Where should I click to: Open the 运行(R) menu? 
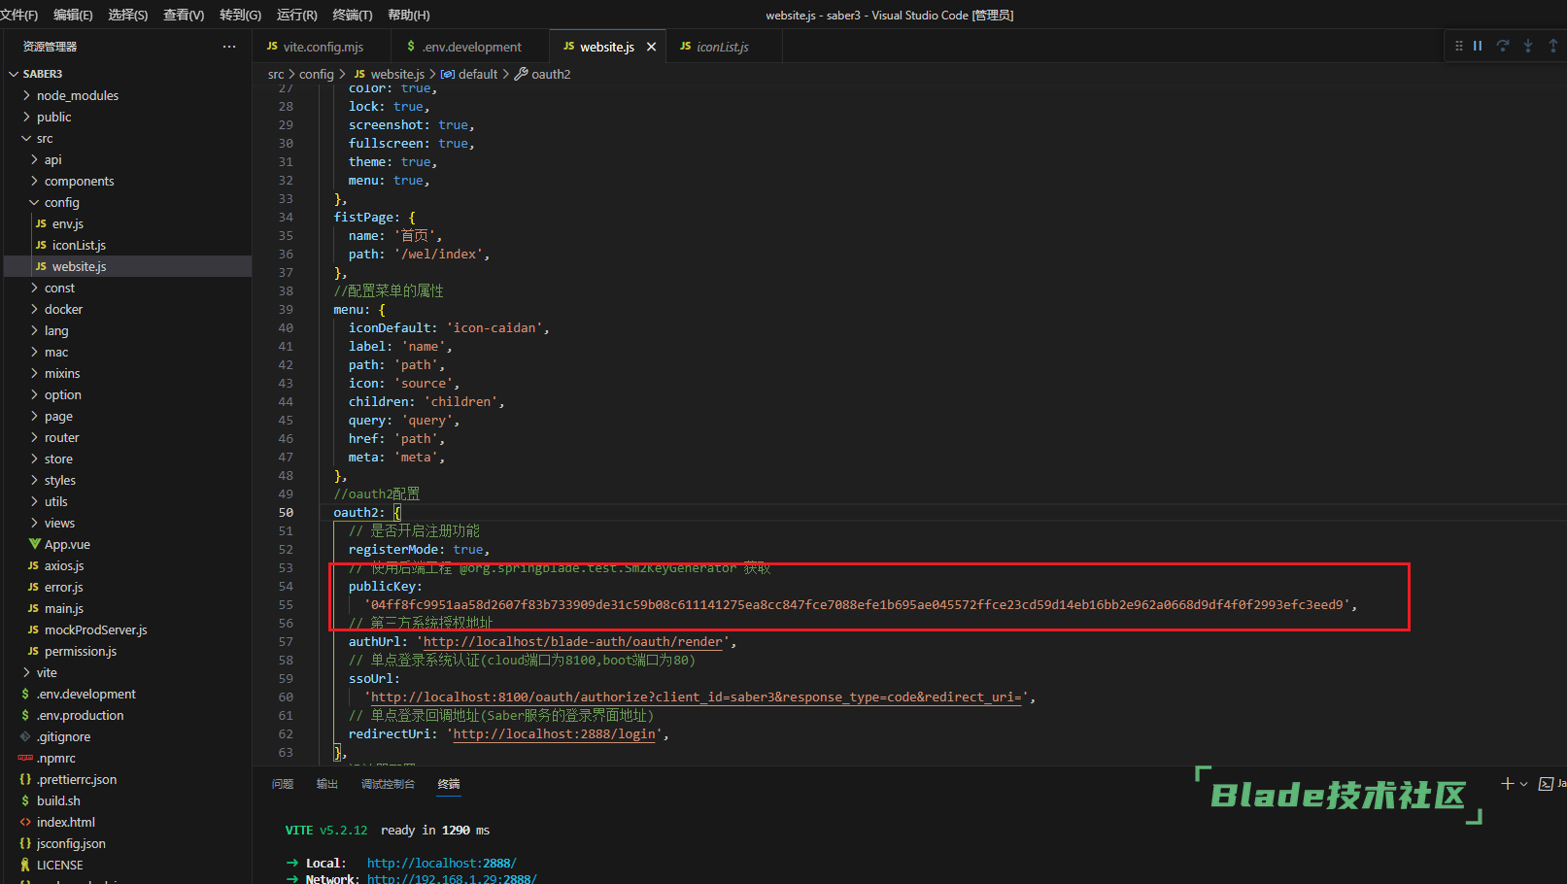tap(297, 15)
